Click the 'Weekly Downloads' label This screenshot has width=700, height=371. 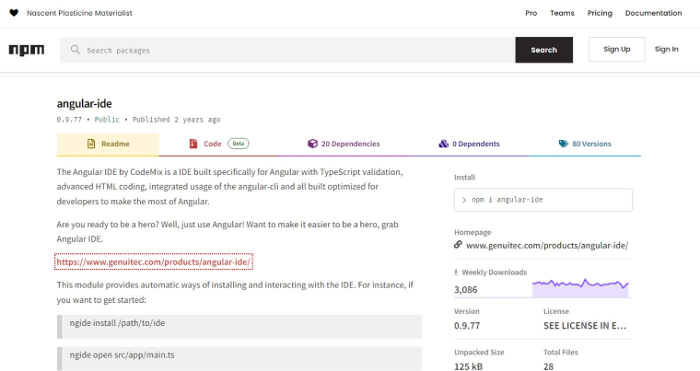click(495, 272)
